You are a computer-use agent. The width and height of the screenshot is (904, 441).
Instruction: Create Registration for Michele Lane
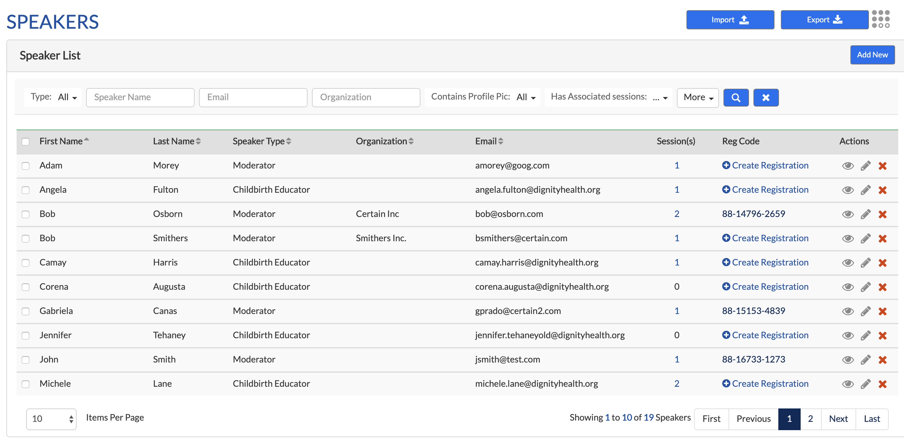pyautogui.click(x=765, y=384)
